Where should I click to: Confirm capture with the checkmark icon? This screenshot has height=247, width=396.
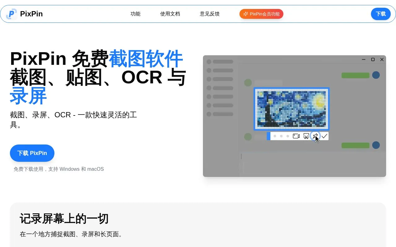pyautogui.click(x=324, y=136)
